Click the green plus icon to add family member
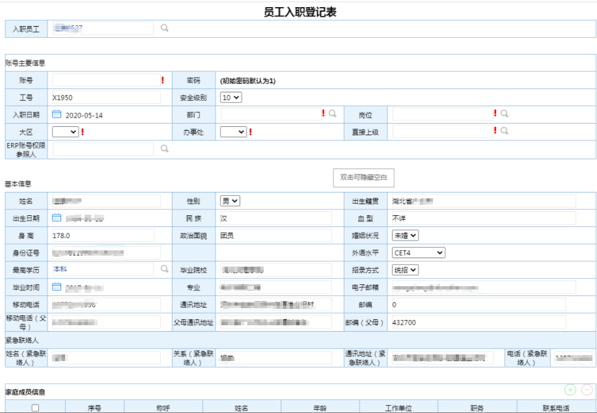This screenshot has height=413, width=597. pyautogui.click(x=570, y=390)
